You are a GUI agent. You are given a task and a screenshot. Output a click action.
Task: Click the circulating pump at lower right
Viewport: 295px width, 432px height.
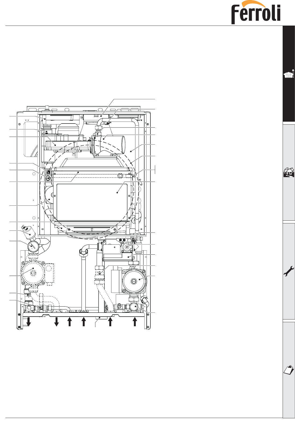pyautogui.click(x=134, y=280)
